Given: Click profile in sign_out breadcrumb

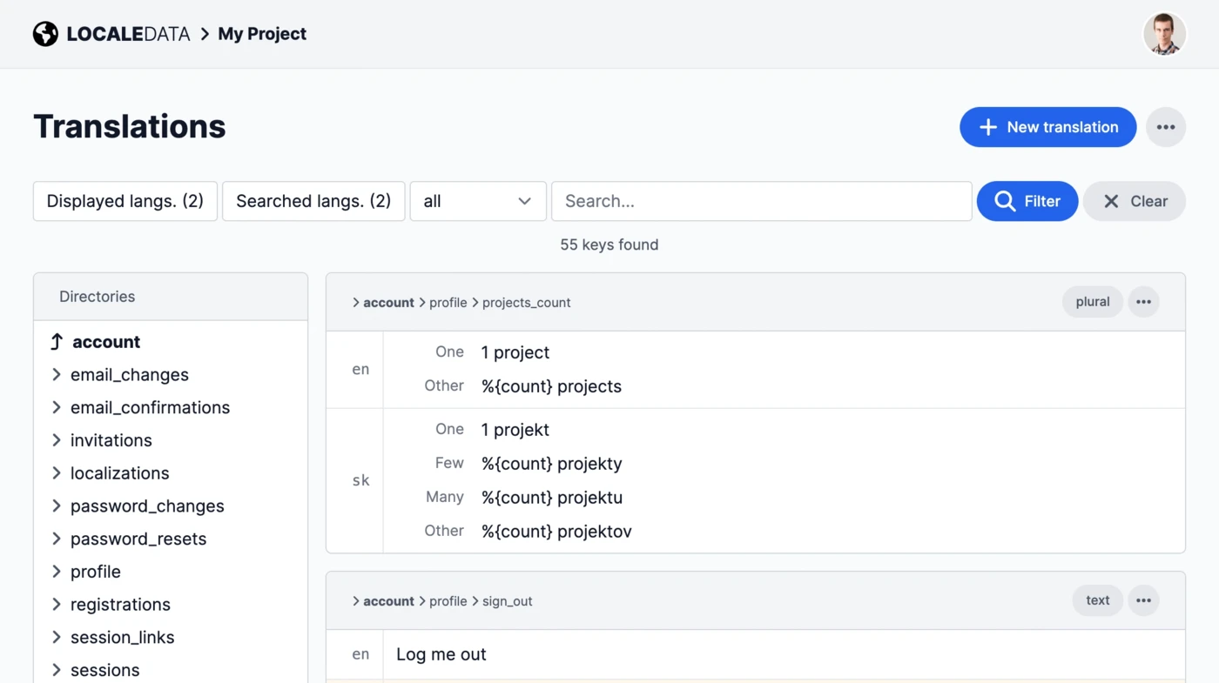Looking at the screenshot, I should 448,601.
